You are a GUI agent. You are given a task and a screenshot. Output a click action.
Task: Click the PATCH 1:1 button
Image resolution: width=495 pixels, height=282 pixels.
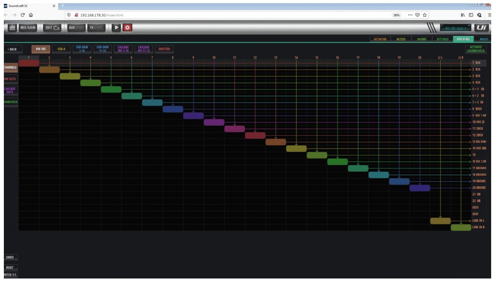[10, 275]
